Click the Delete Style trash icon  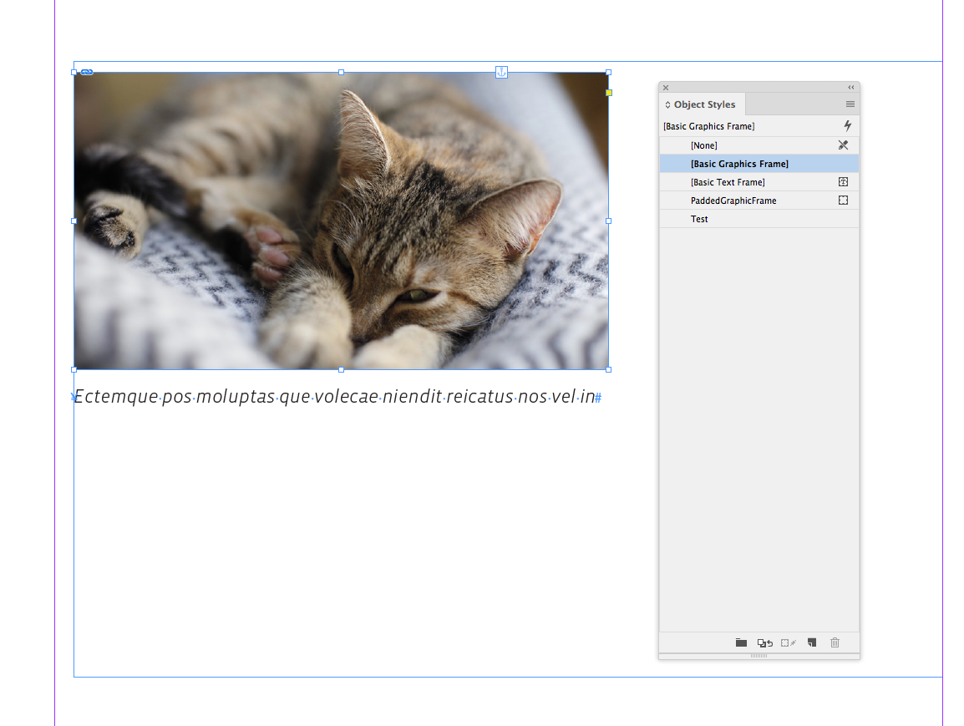(x=835, y=642)
